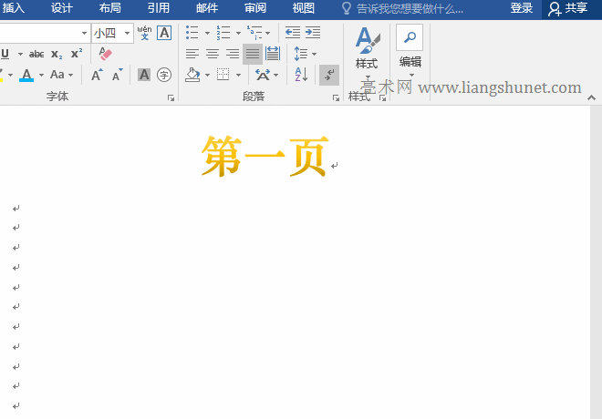The width and height of the screenshot is (602, 419).
Task: Apply Borders to selection
Action: [223, 75]
